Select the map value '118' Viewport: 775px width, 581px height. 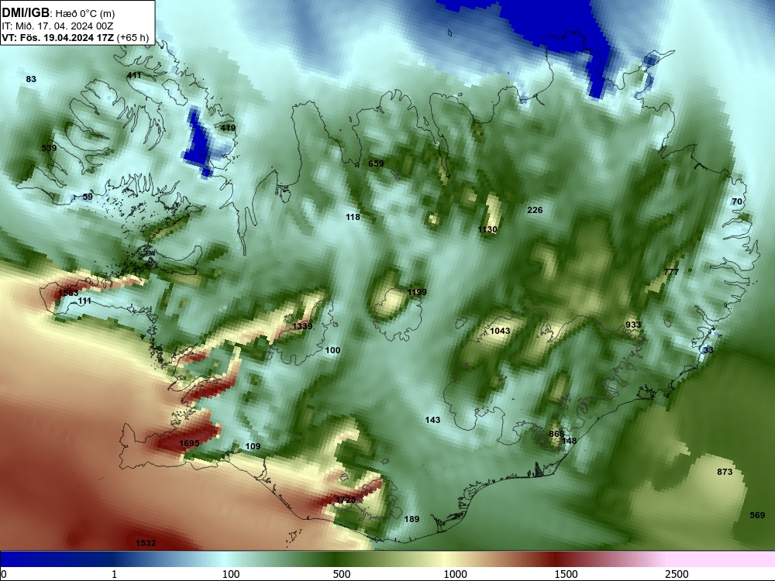click(353, 217)
